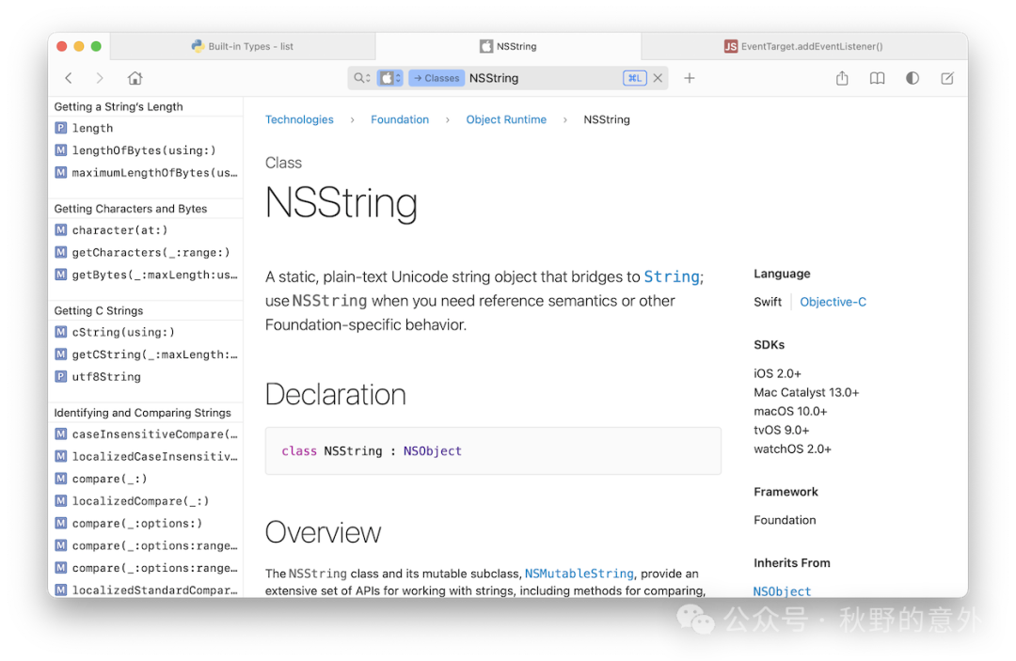Click the tvOS 9.0+ entry
Screen dimensions: 1016x661
[x=782, y=430]
